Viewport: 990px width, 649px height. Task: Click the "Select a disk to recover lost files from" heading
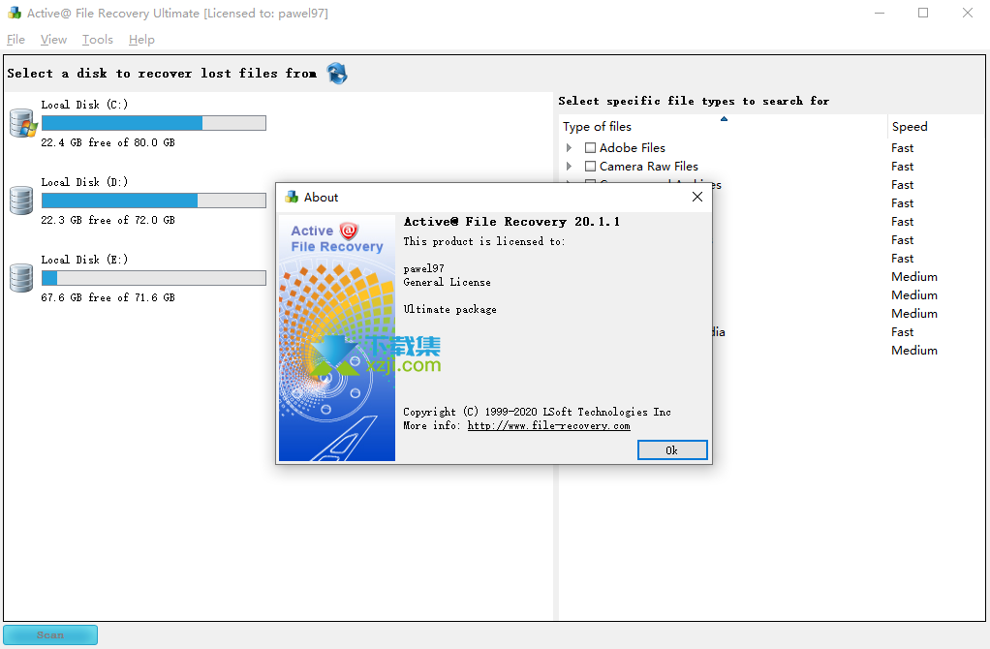click(163, 74)
